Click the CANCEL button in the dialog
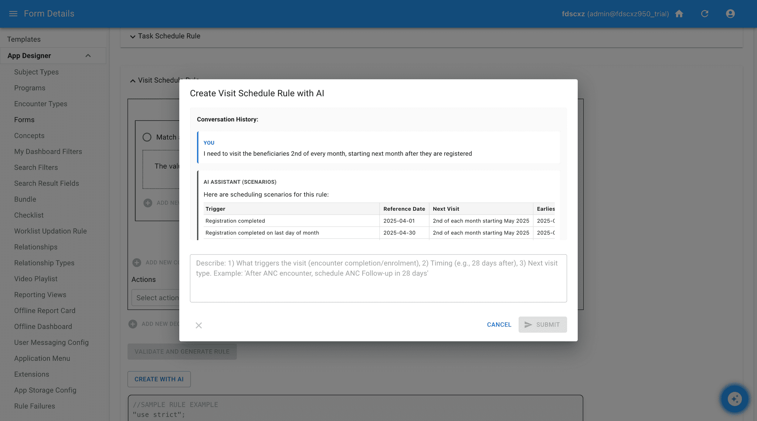Viewport: 757px width, 421px height. [x=499, y=325]
